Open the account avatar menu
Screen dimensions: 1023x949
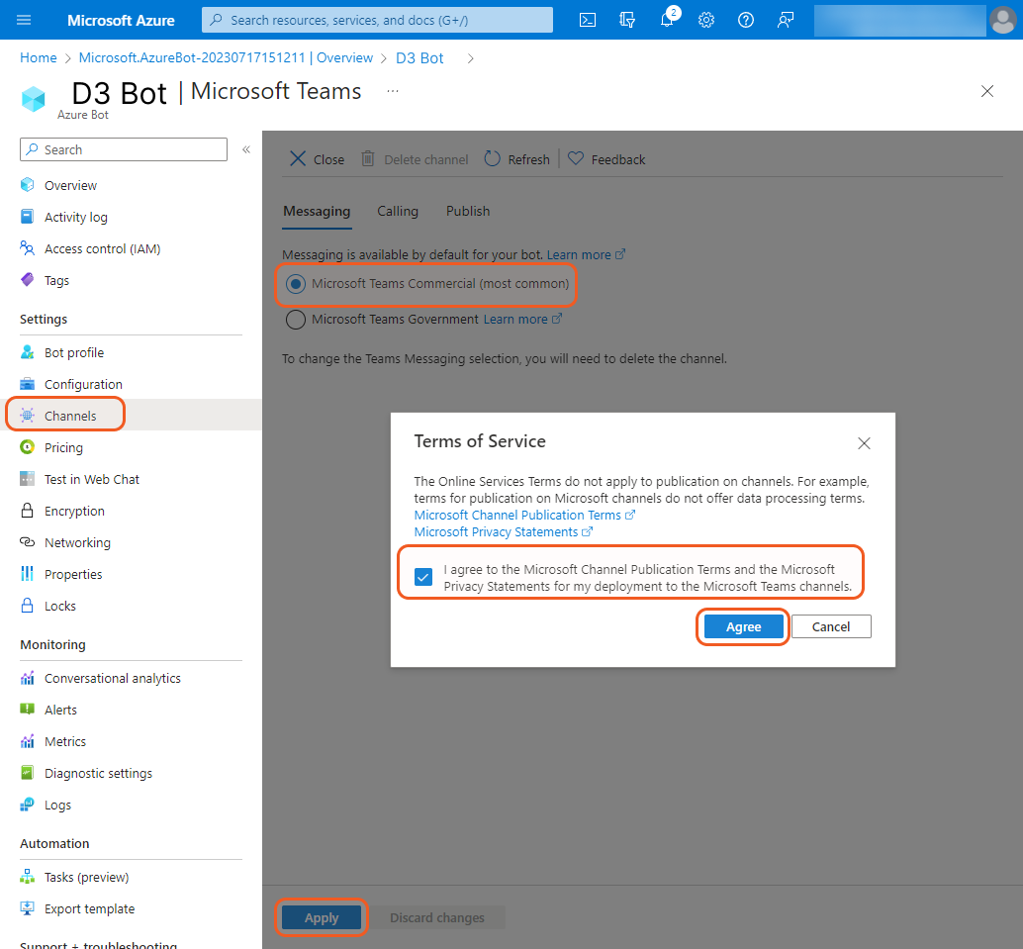click(x=1002, y=20)
